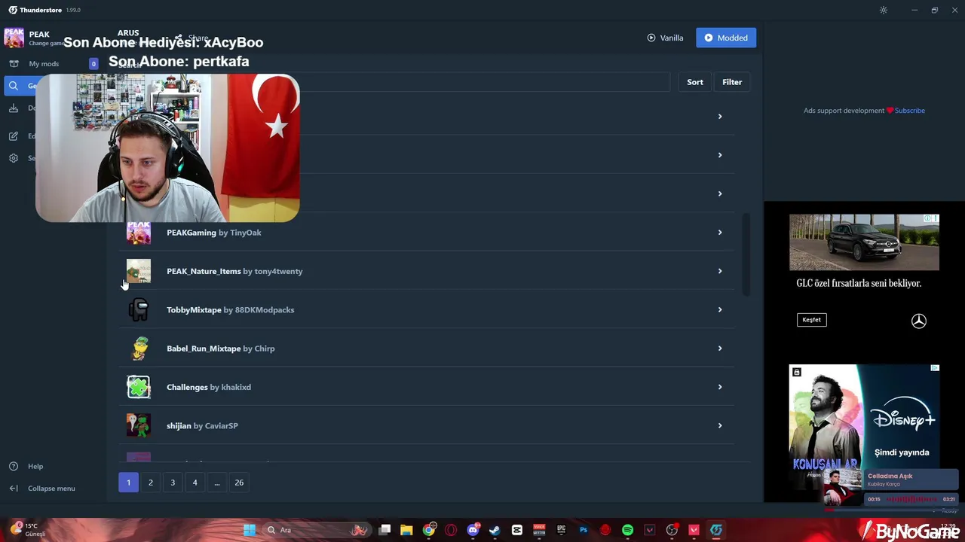Screen dimensions: 965x542
Task: Click the Subscribe link in ads panel
Action: pyautogui.click(x=909, y=111)
